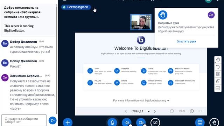Click the 100 % zoom value
Screen dimensions: 224x126
point(182,111)
